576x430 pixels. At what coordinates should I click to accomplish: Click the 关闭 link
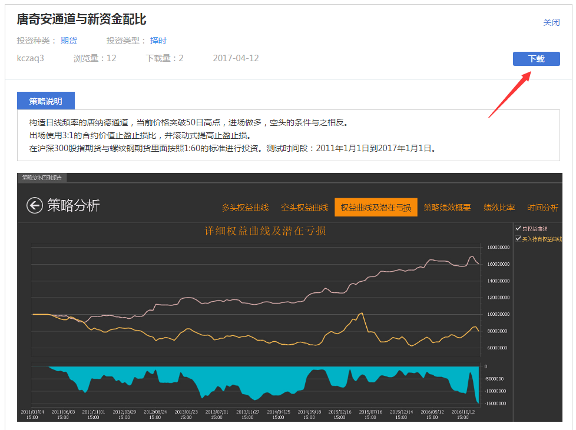551,22
